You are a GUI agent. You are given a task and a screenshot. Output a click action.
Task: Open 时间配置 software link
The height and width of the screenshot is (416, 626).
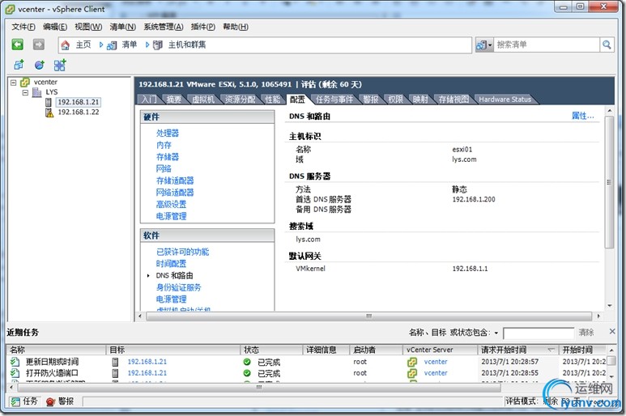[171, 264]
